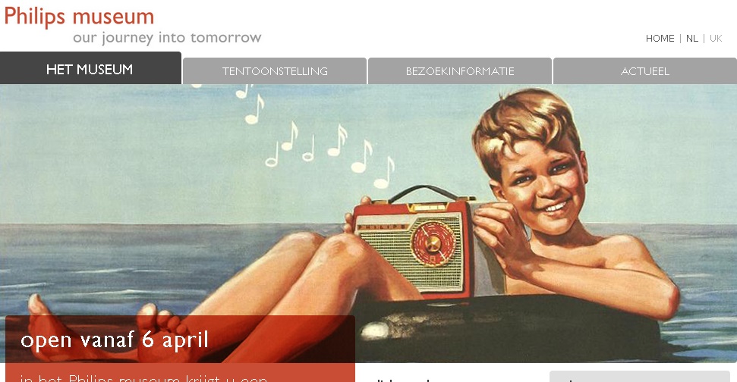The image size is (737, 382).
Task: Click the Philips museum logo title
Action: pyautogui.click(x=79, y=17)
